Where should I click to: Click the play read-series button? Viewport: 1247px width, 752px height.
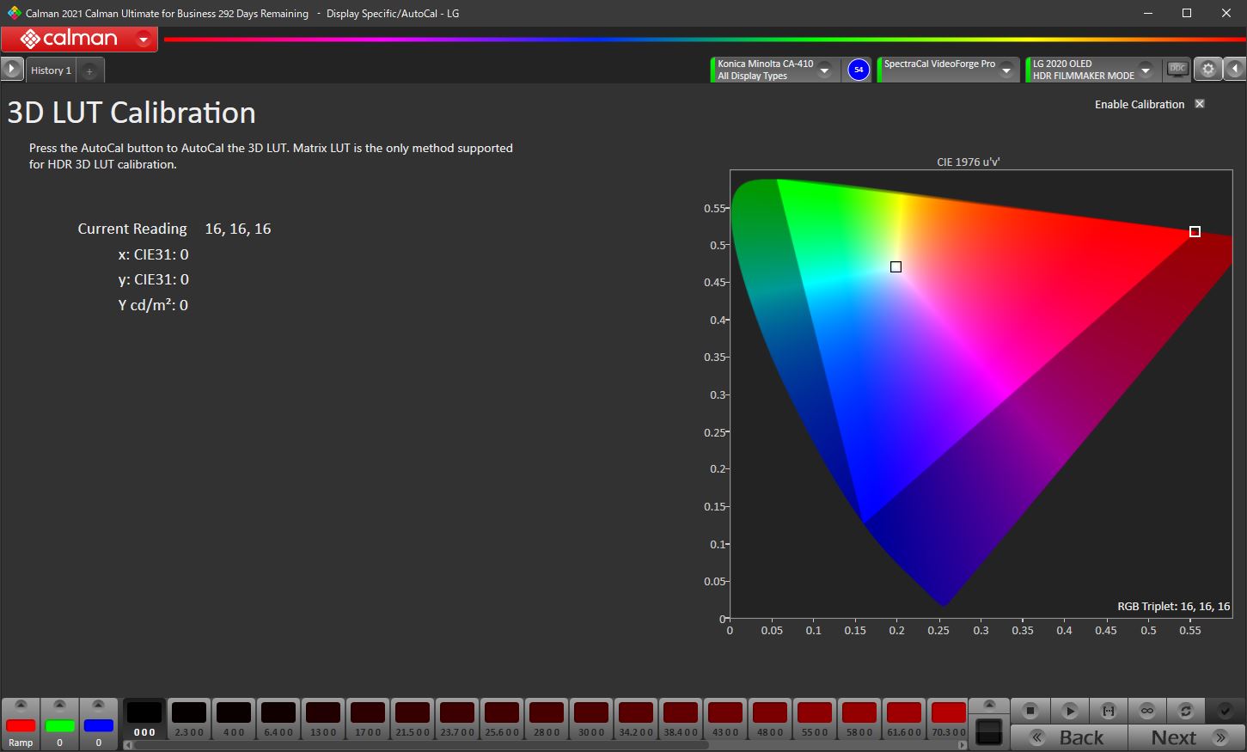tap(1069, 711)
